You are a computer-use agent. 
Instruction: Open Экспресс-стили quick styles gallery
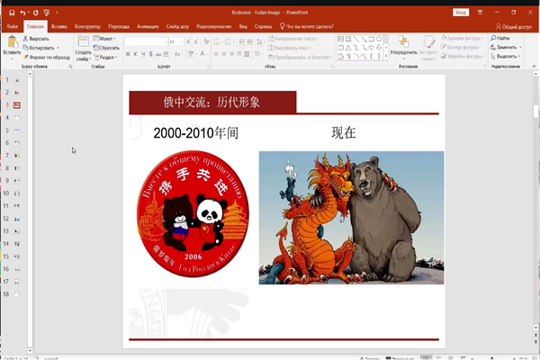point(428,48)
